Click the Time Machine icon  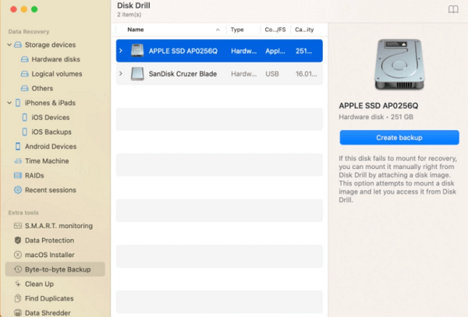pyautogui.click(x=17, y=160)
